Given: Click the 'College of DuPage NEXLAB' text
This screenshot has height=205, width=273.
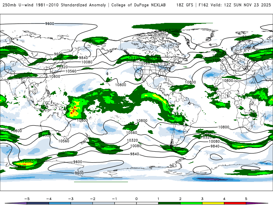Looking at the screenshot, I should tap(139, 5).
